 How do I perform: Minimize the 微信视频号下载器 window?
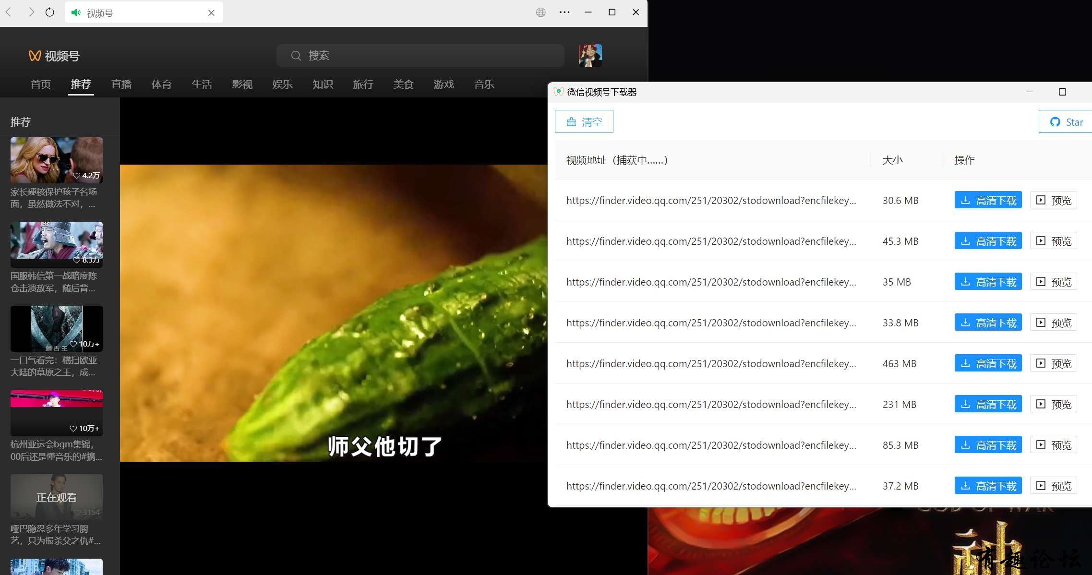[x=1029, y=92]
